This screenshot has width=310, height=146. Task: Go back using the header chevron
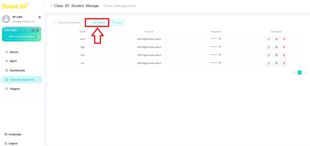[x=51, y=6]
